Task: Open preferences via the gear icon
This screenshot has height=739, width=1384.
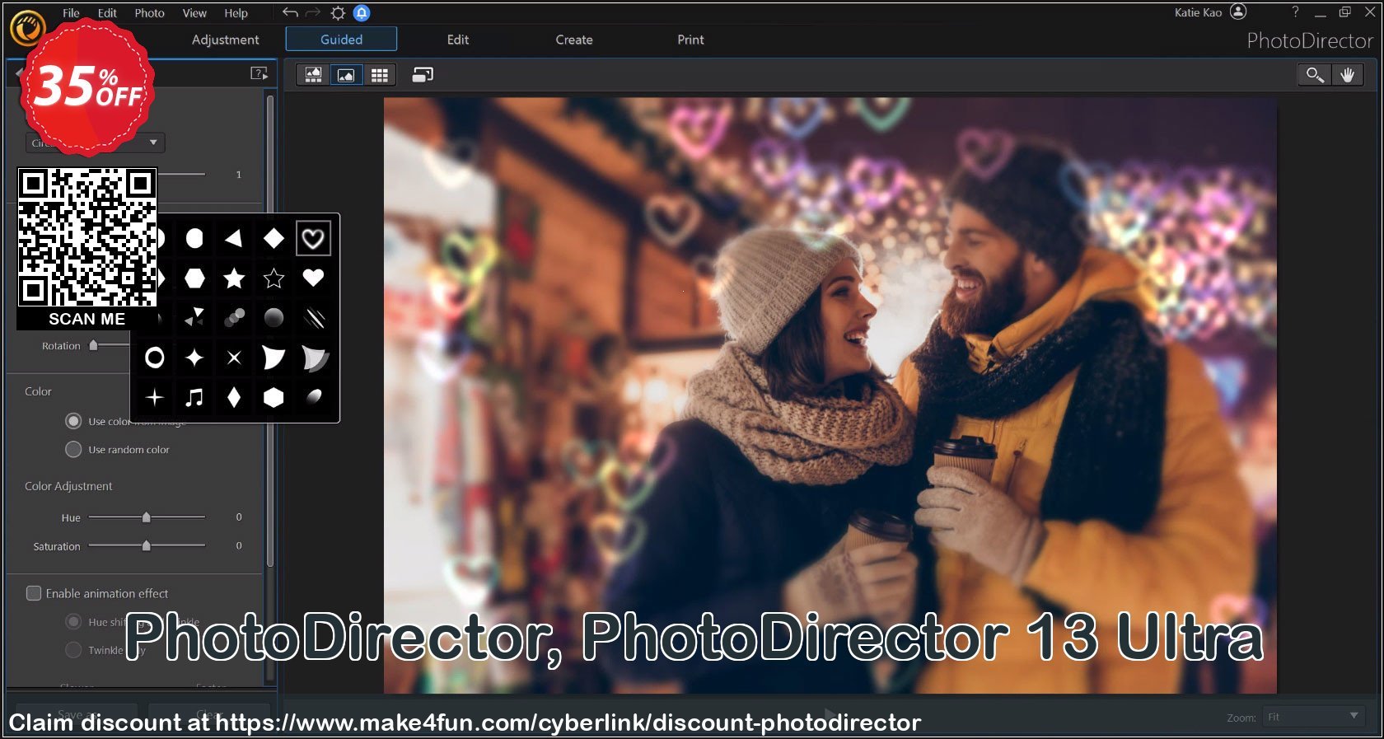Action: pyautogui.click(x=338, y=12)
